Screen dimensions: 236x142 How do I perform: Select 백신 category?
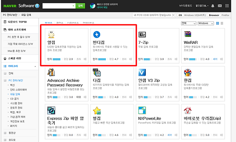point(12,85)
